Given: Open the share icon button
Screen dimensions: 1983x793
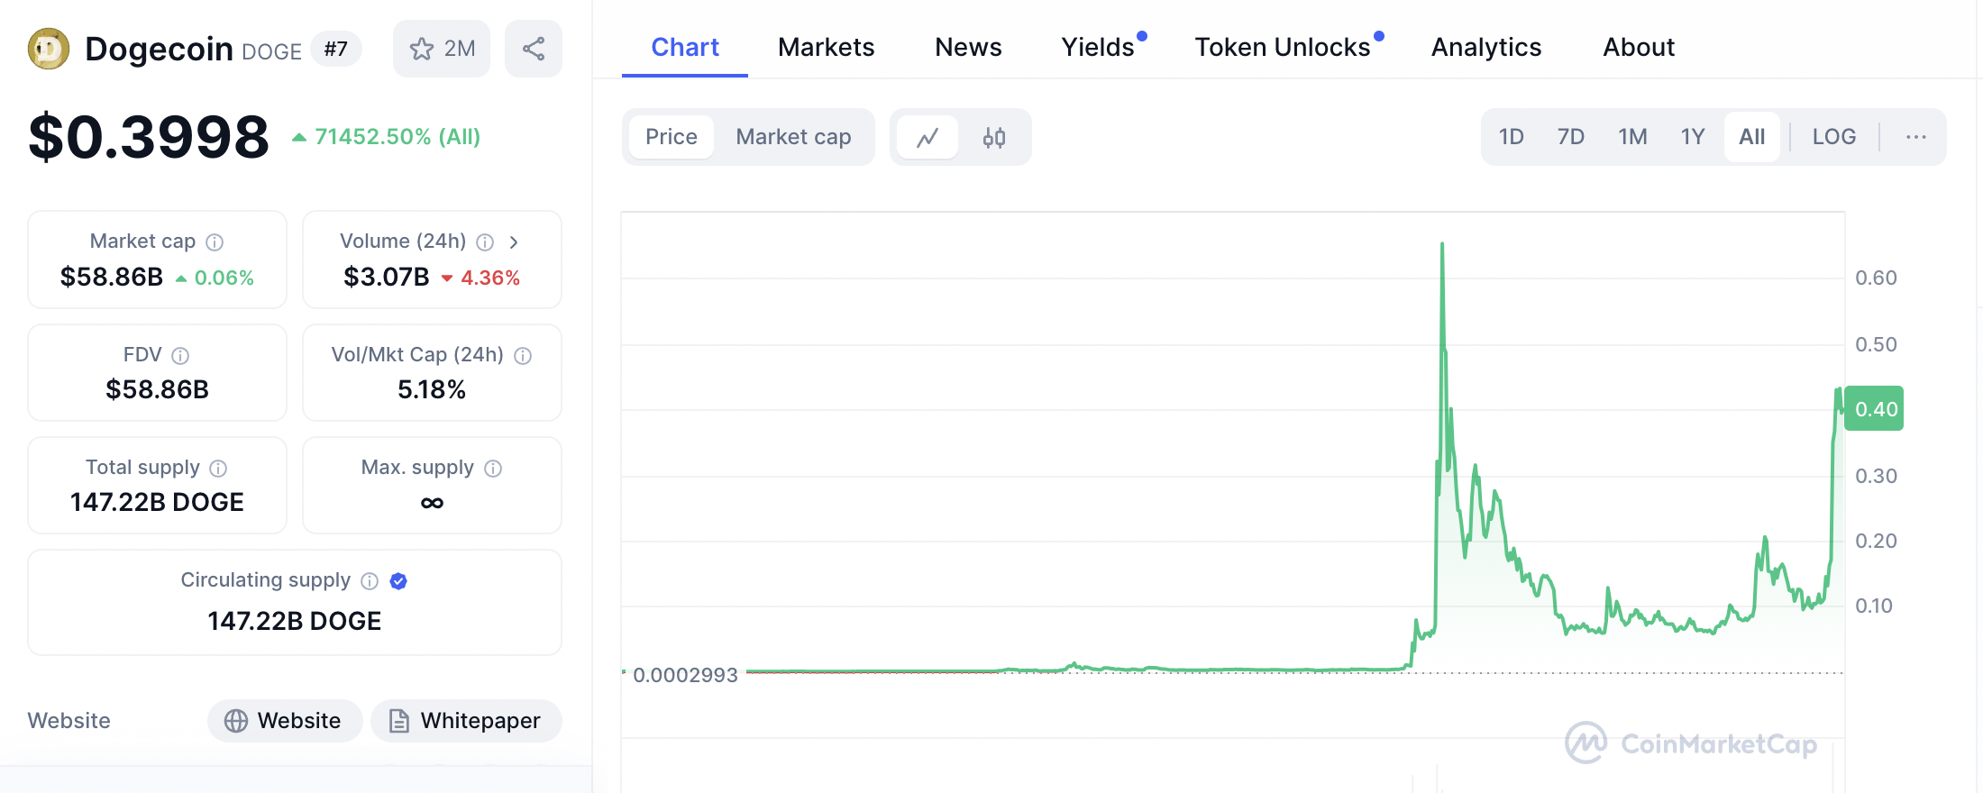Looking at the screenshot, I should click(534, 49).
